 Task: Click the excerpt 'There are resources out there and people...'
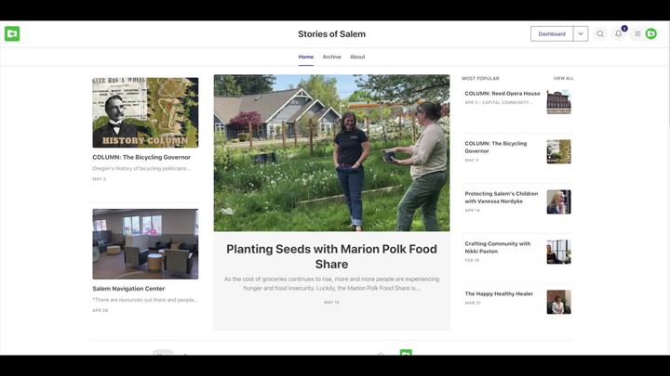tap(145, 300)
